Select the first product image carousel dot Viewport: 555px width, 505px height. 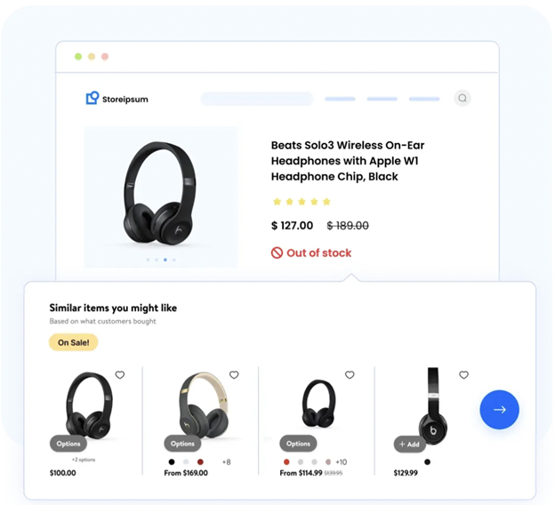click(x=148, y=260)
